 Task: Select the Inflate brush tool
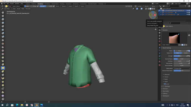pos(3,33)
